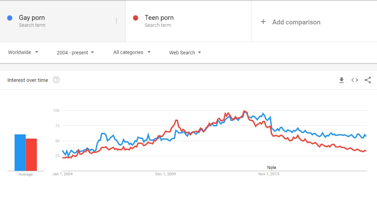The height and width of the screenshot is (199, 377).
Task: Open the three-dot menu beside the first term
Action: tap(116, 21)
